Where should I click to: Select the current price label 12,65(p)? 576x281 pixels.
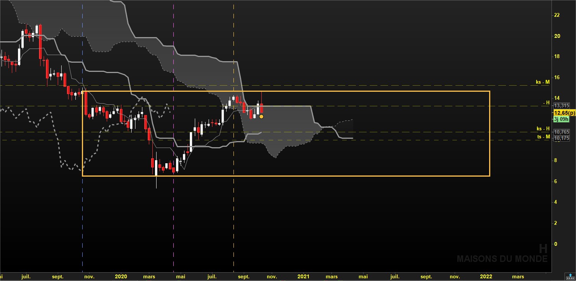point(565,113)
